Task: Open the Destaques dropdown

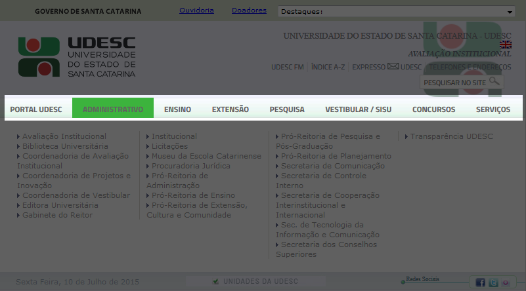Action: coord(396,11)
